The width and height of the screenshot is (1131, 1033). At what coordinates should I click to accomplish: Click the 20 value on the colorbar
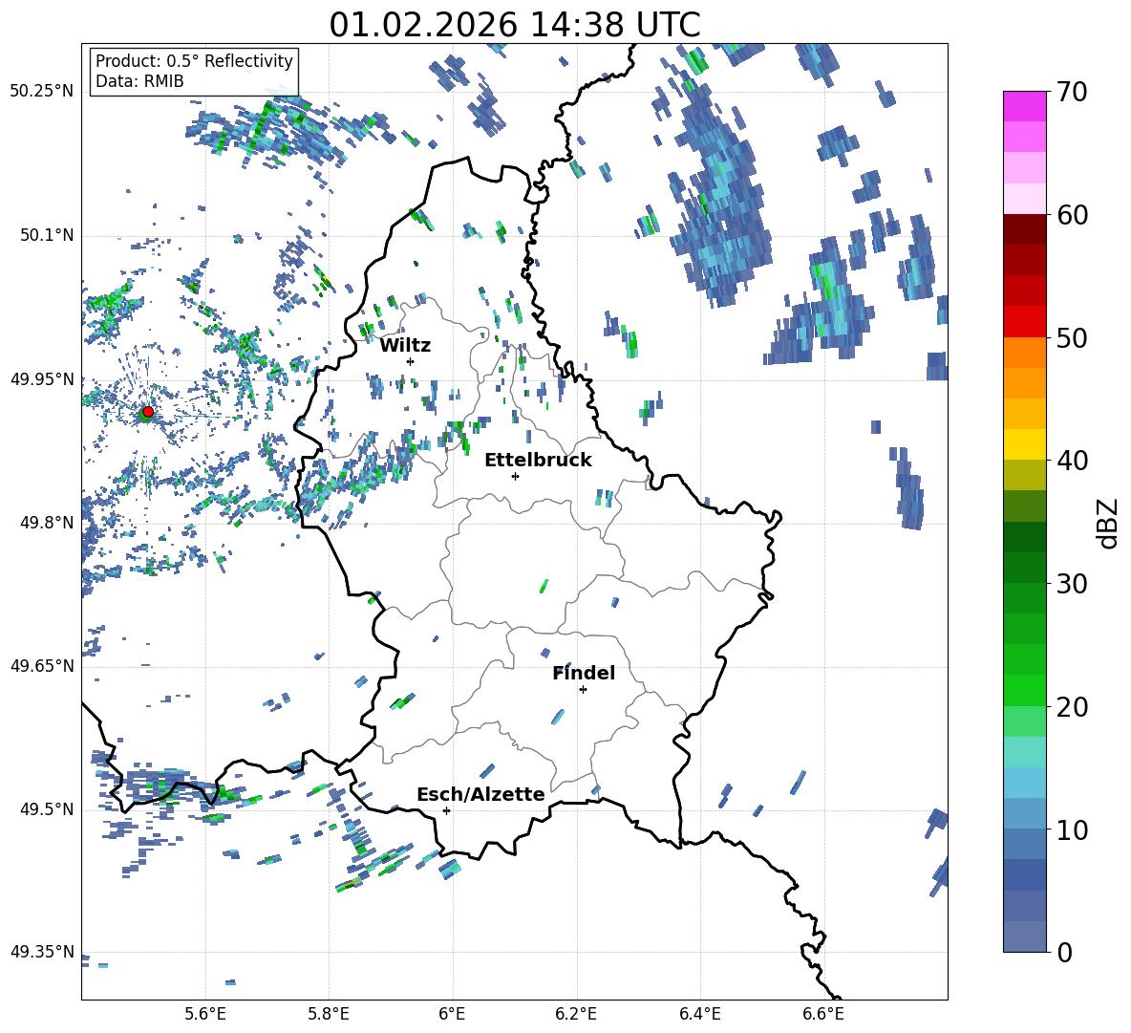click(1072, 706)
